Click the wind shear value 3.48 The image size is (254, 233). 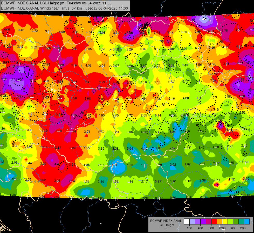pos(185,65)
